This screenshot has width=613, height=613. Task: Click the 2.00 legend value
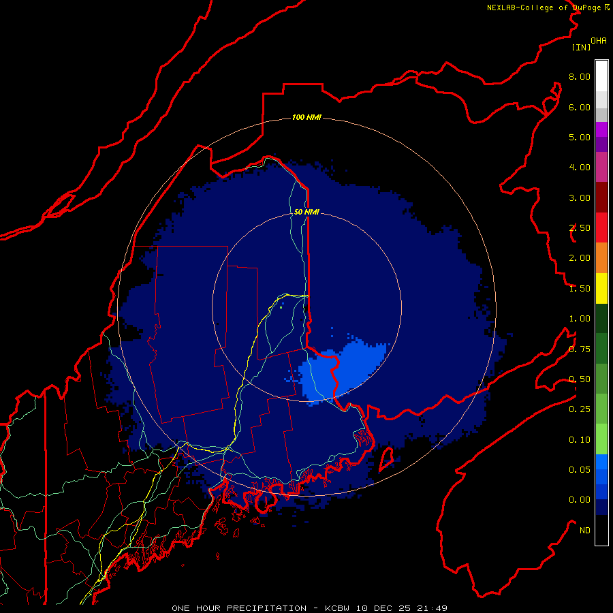tap(580, 258)
